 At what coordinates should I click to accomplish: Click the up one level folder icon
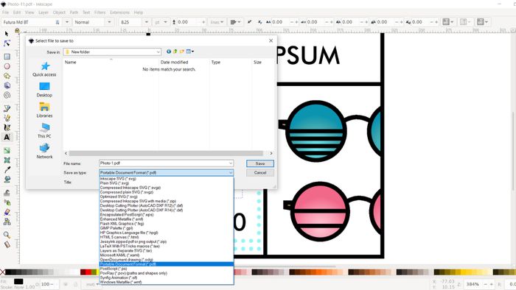(175, 52)
